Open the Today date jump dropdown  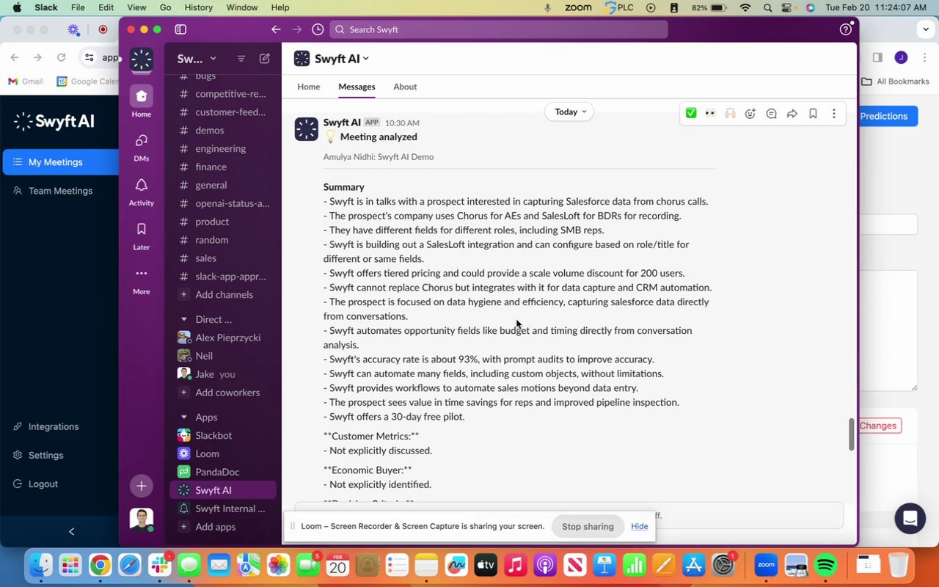tap(569, 112)
